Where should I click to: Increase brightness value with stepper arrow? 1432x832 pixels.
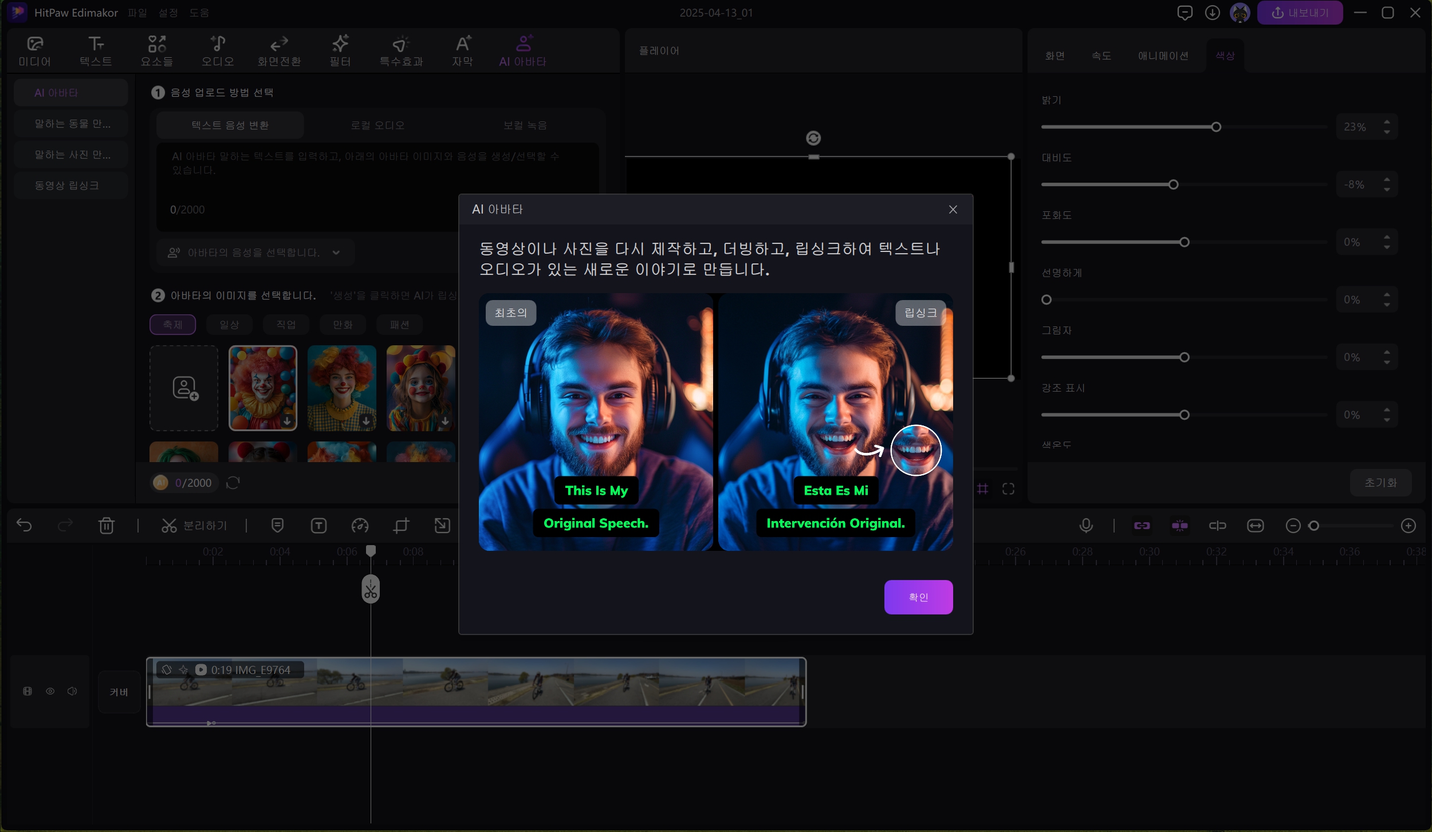pos(1387,122)
